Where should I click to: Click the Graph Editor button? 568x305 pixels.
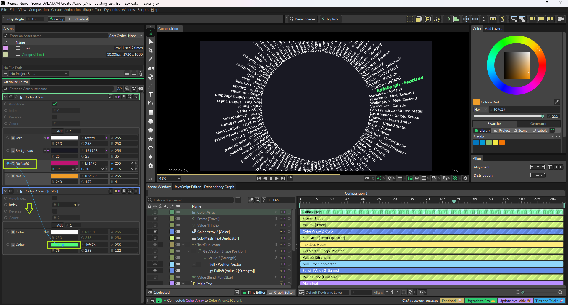(x=281, y=292)
